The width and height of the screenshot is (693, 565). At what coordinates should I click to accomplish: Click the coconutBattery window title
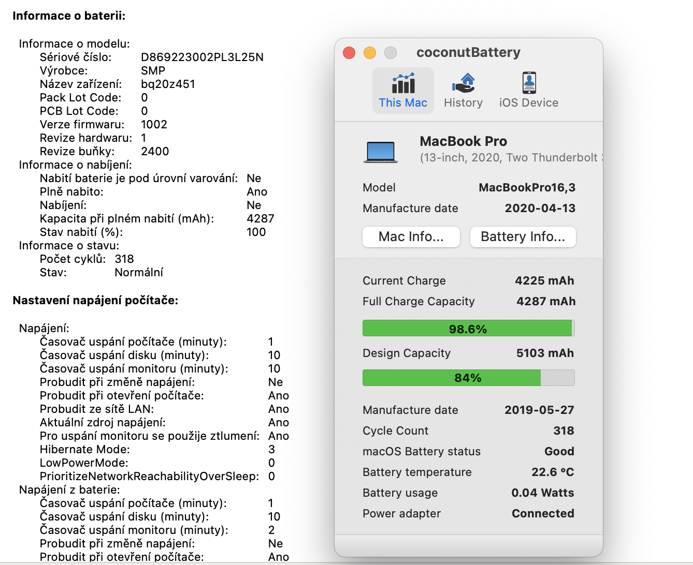[x=468, y=52]
